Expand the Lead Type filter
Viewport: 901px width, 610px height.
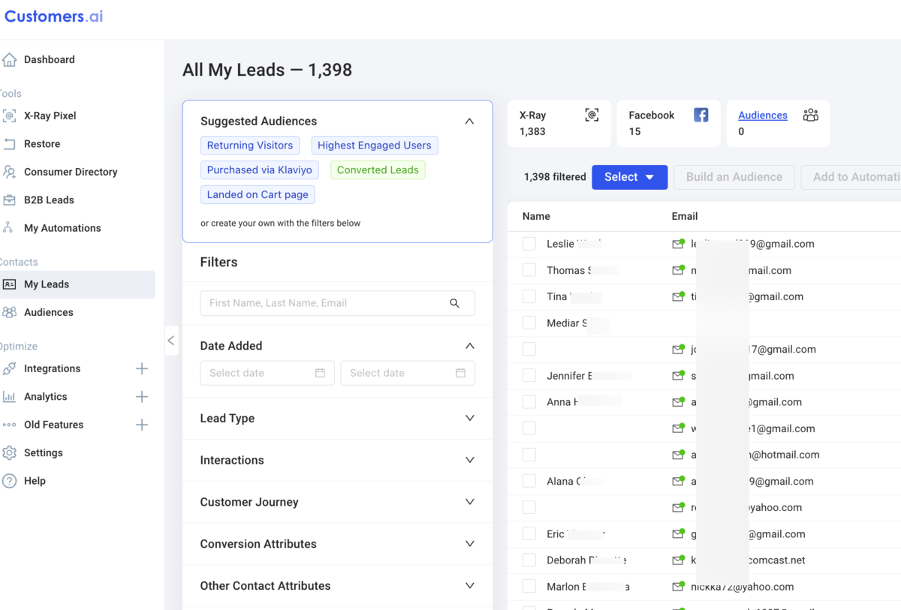tap(470, 418)
